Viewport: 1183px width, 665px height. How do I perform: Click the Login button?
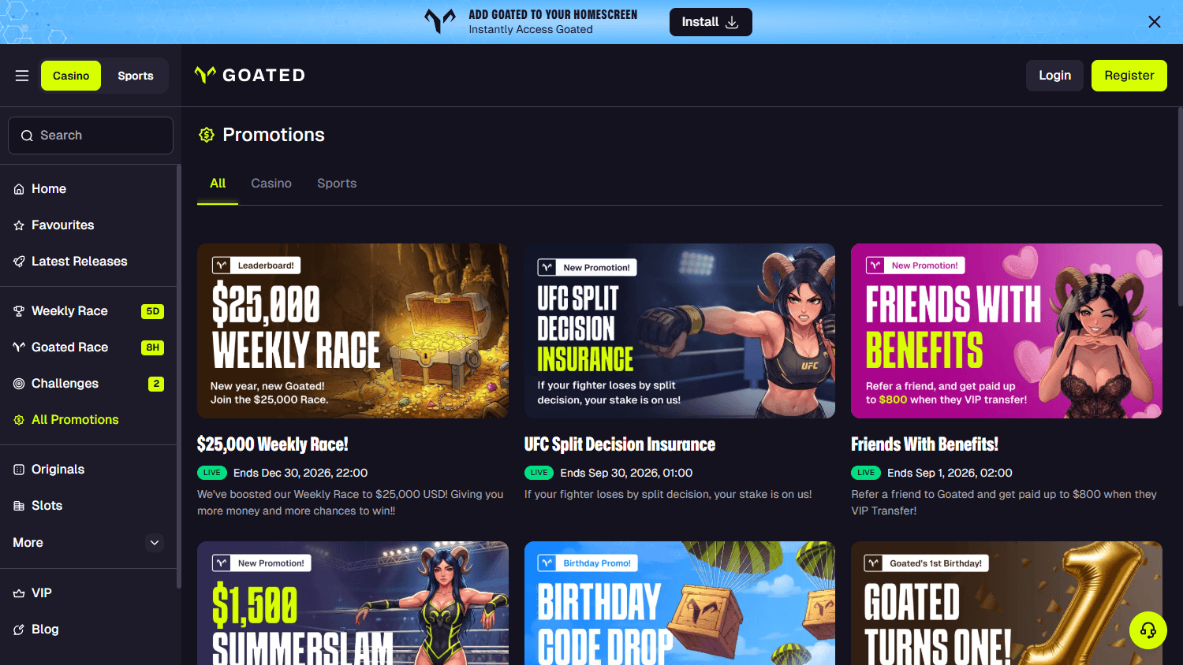coord(1054,76)
